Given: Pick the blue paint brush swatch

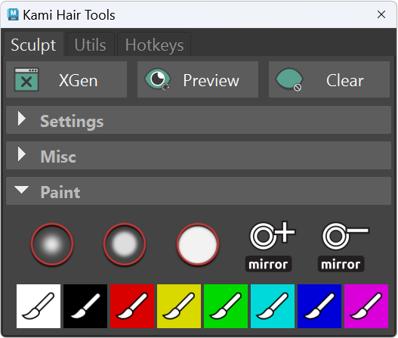Looking at the screenshot, I should click(x=319, y=306).
